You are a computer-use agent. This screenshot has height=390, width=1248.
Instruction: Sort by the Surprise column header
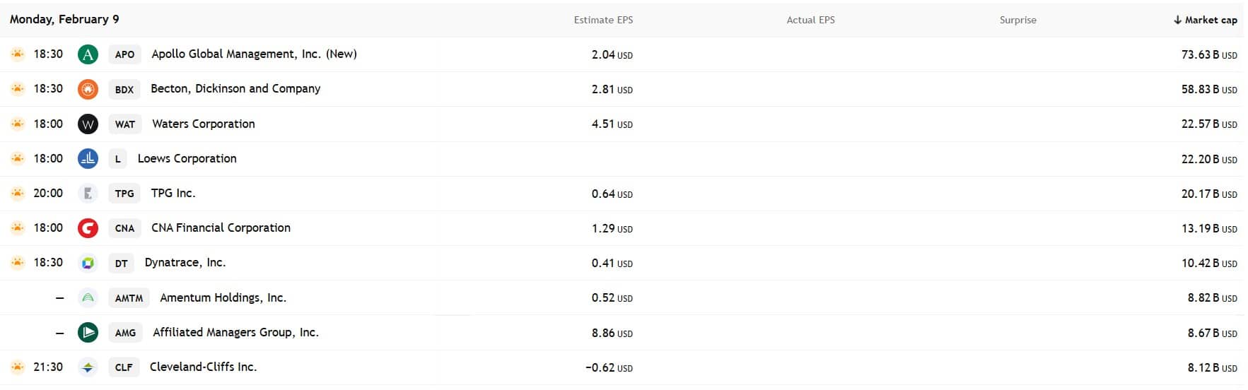click(1017, 20)
